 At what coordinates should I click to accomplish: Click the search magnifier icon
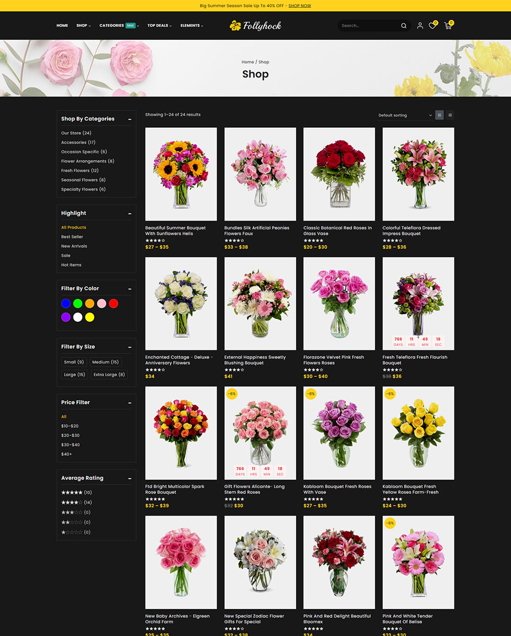404,25
